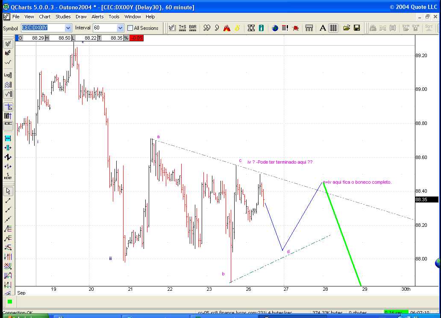Open the T+S time and sales icon
The image size is (441, 318).
pos(182,28)
